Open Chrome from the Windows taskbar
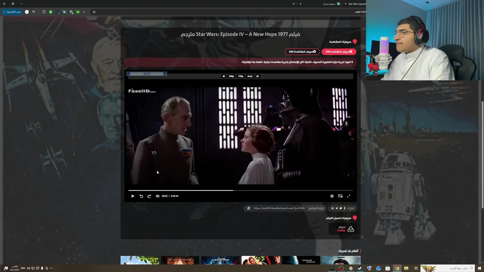The height and width of the screenshot is (272, 484). point(397,268)
